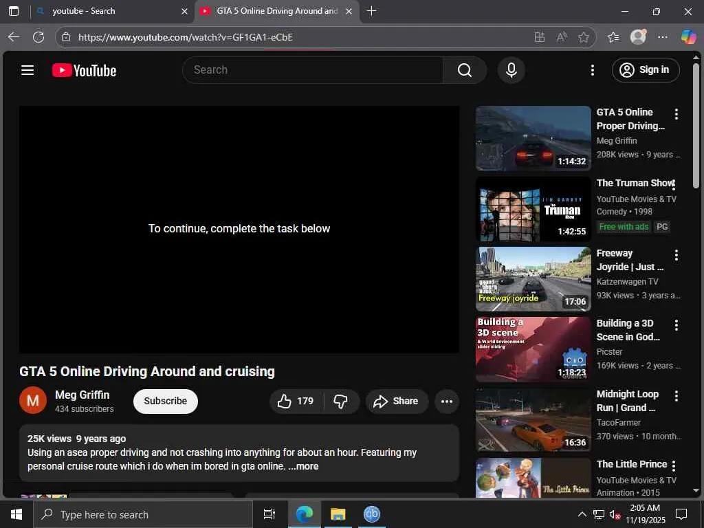
Task: Open Midnight Loop Run video thumbnail
Action: pos(533,420)
